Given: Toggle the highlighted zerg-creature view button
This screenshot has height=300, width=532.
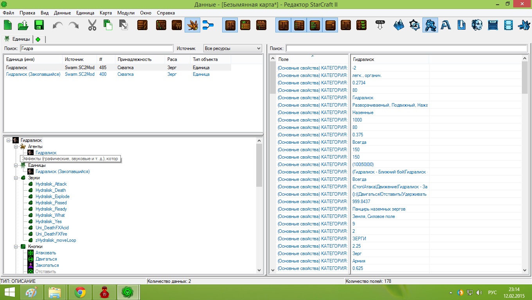Looking at the screenshot, I should 192,25.
